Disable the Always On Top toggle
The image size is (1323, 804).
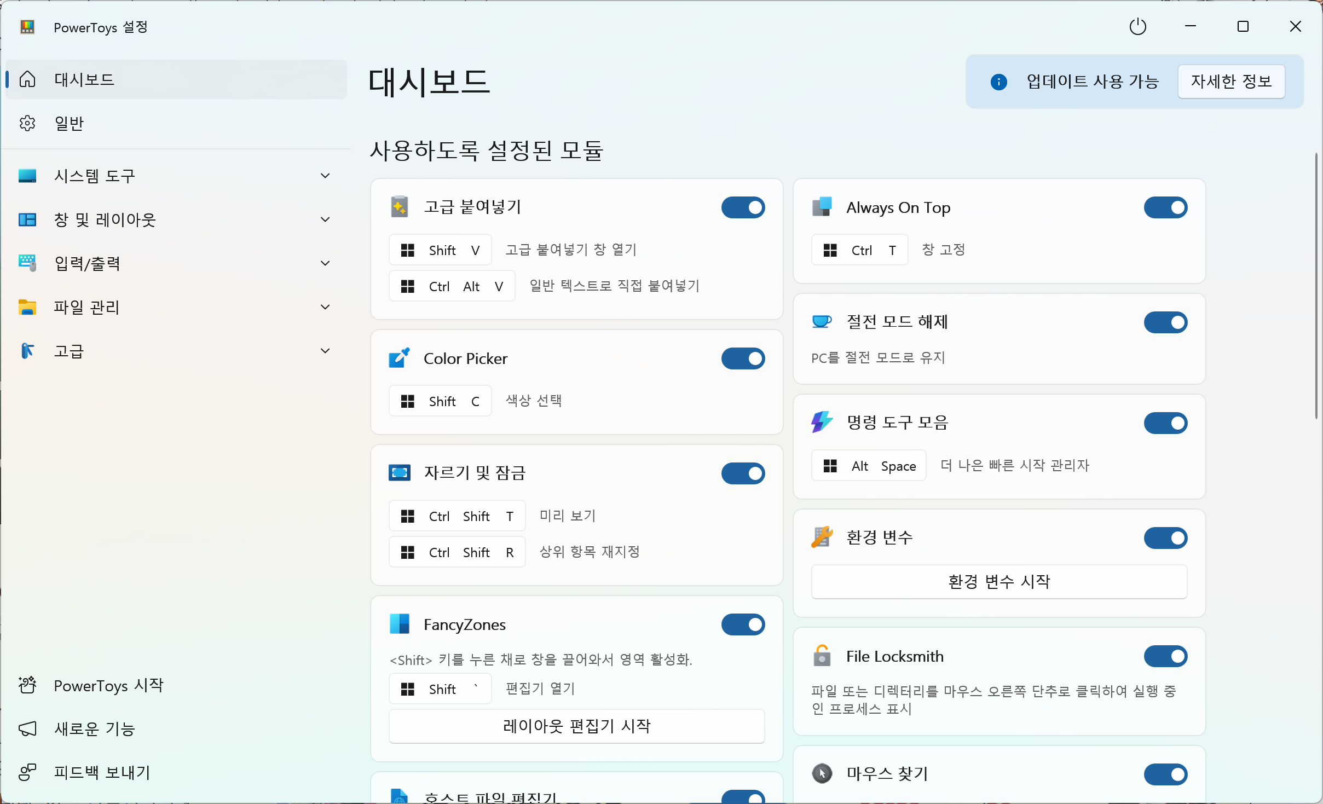click(1165, 207)
